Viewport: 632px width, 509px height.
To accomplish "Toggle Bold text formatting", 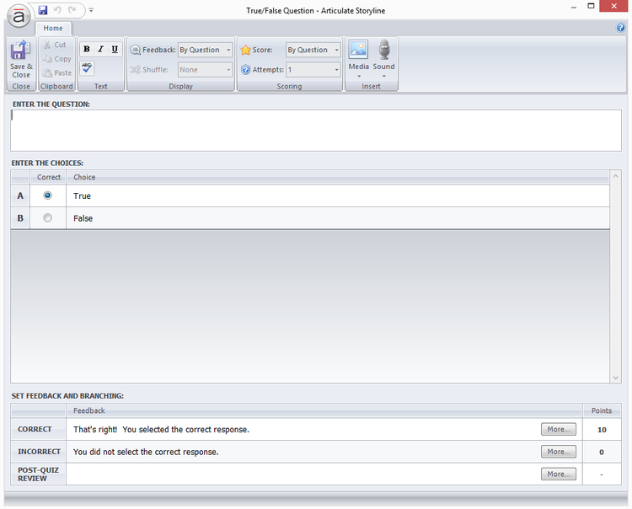I will [x=87, y=49].
